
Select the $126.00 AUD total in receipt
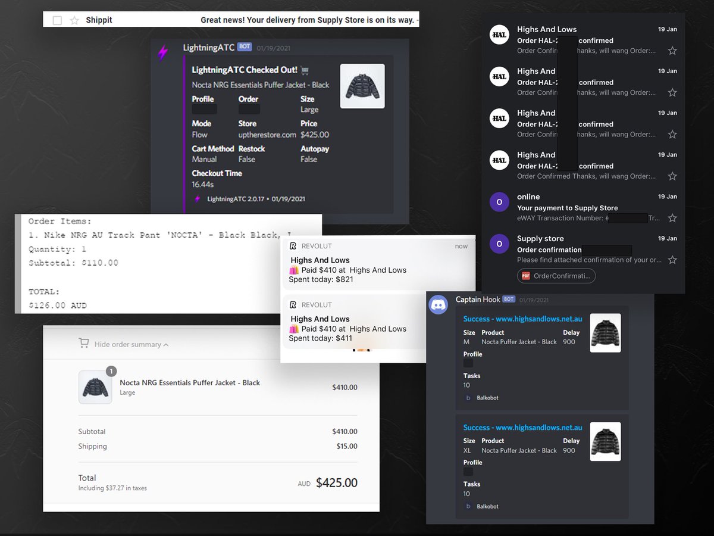pos(58,306)
